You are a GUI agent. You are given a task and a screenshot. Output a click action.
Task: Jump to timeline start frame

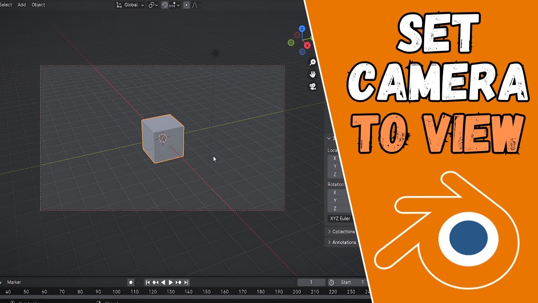coord(148,282)
